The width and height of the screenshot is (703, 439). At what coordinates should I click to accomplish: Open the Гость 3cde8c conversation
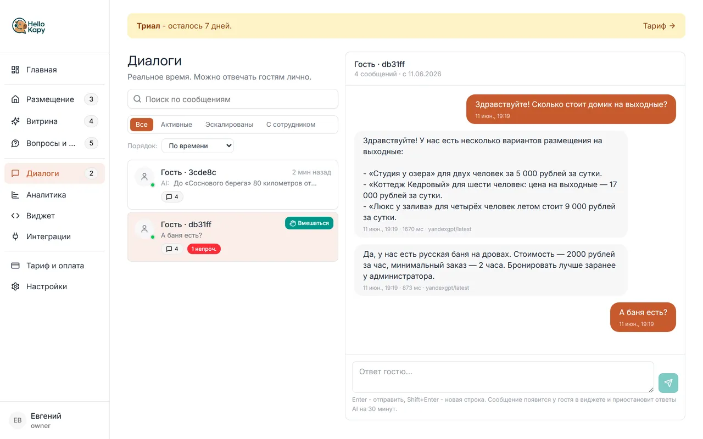click(233, 184)
